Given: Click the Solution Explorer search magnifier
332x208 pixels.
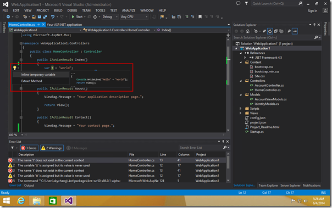Looking at the screenshot, I should pyautogui.click(x=316, y=37).
